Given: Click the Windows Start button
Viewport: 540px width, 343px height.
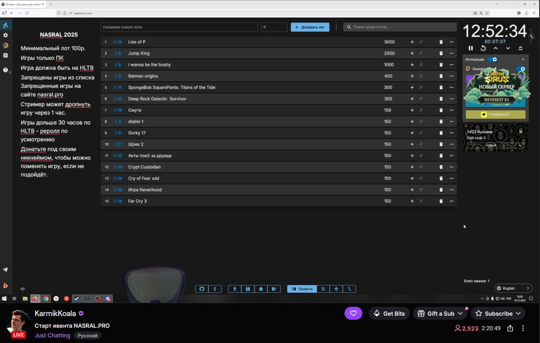Looking at the screenshot, I should tap(4, 299).
